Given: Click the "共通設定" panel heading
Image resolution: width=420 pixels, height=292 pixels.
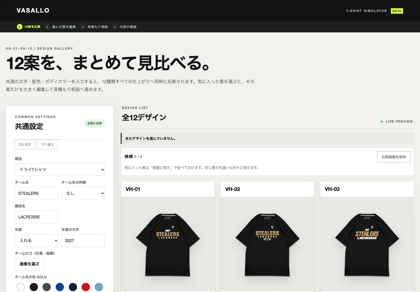Looking at the screenshot, I should pyautogui.click(x=29, y=126).
